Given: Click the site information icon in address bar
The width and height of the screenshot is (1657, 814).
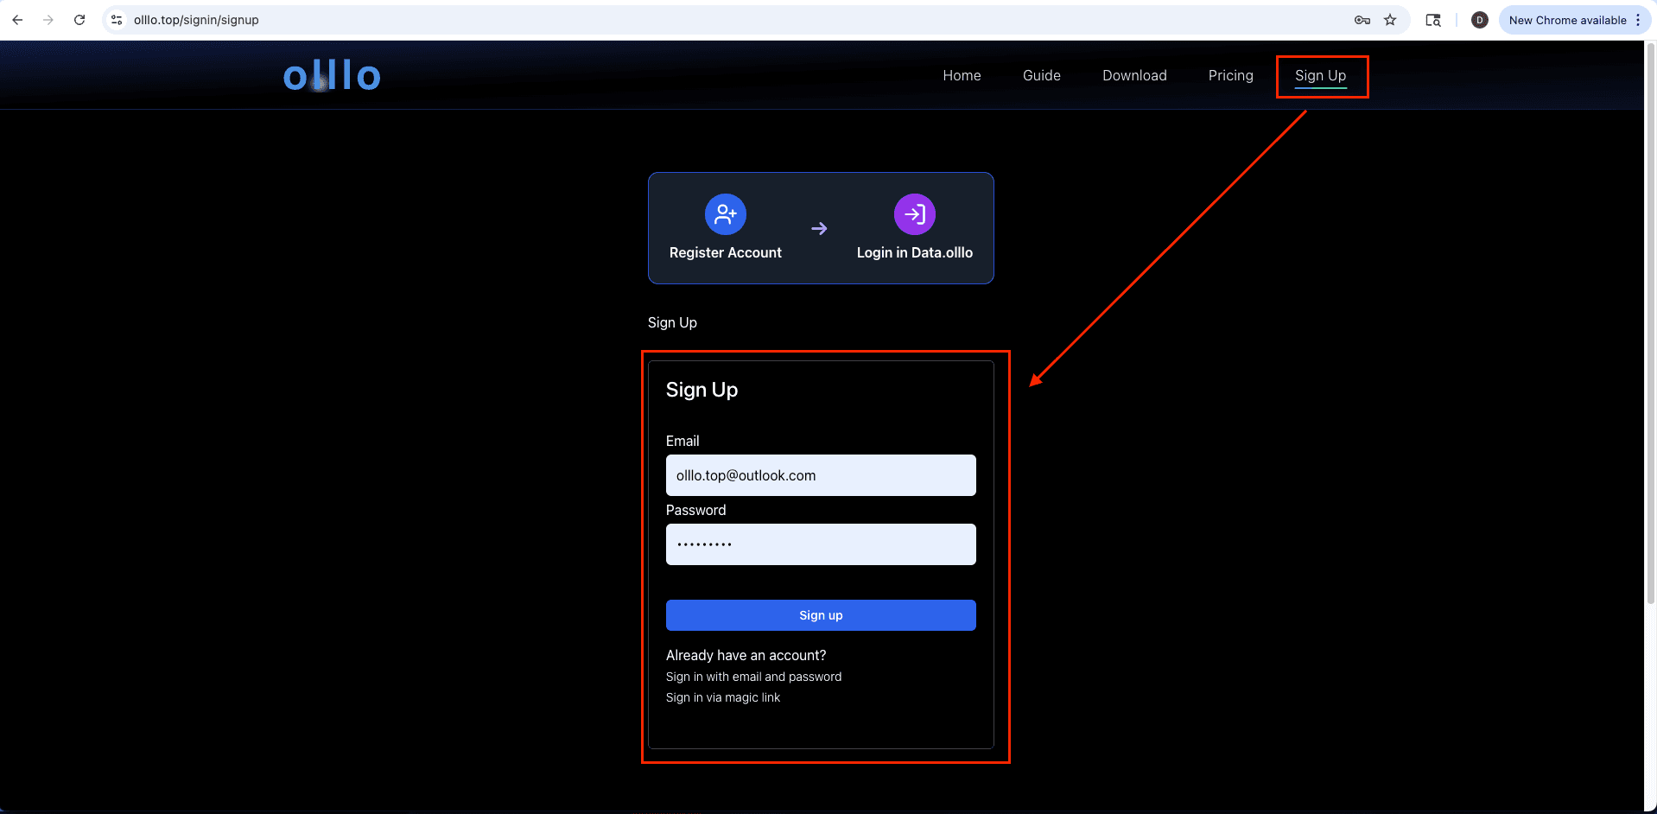Looking at the screenshot, I should tap(116, 19).
